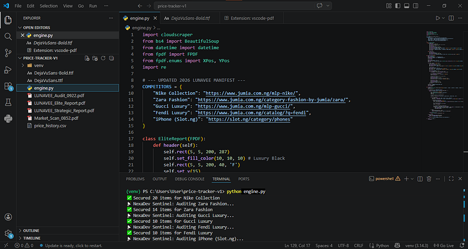This screenshot has width=468, height=249.
Task: Kill the terminal with trash icon
Action: pos(429,179)
